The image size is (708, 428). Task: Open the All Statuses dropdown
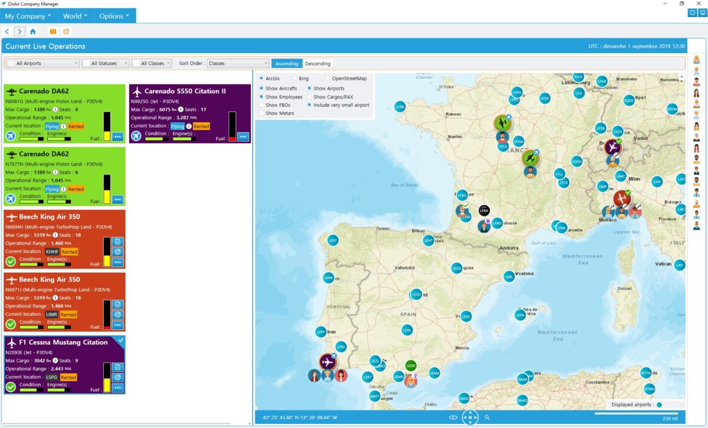(105, 63)
